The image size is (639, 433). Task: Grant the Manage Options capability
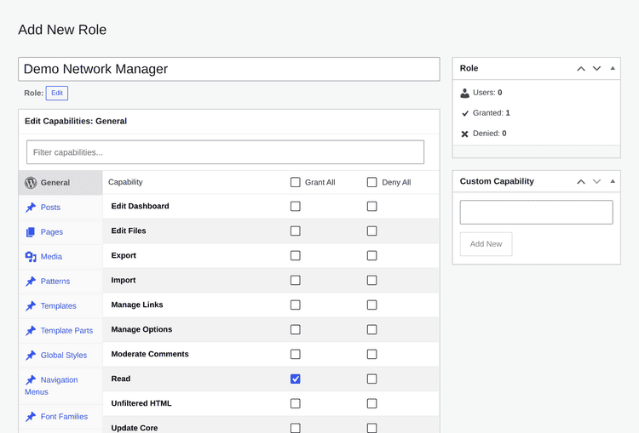296,329
